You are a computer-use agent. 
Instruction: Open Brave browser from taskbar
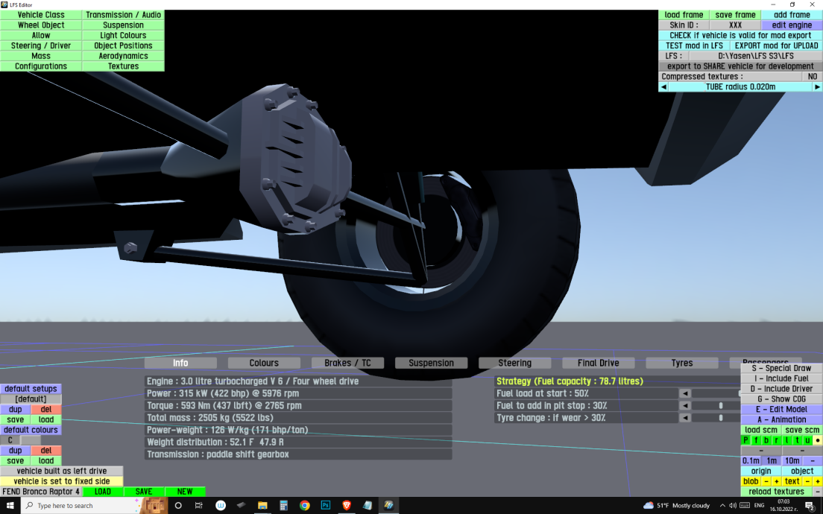click(x=347, y=506)
